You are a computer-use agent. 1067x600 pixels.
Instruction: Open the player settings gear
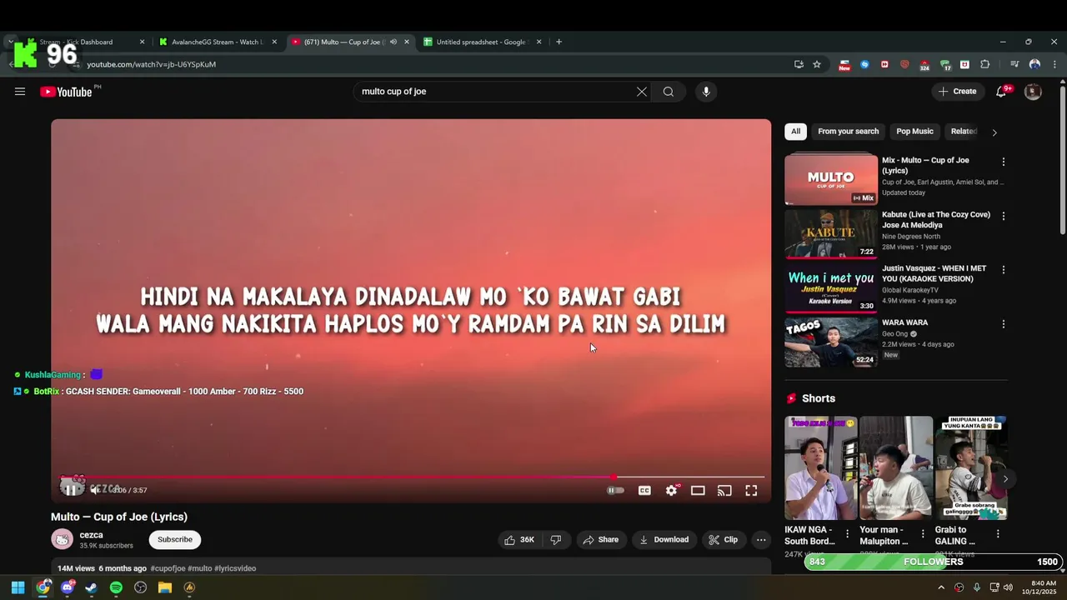coord(671,491)
